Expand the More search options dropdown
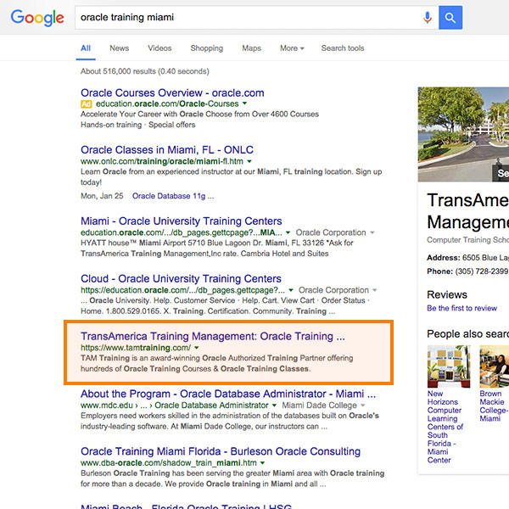Image resolution: width=509 pixels, height=509 pixels. pos(292,48)
